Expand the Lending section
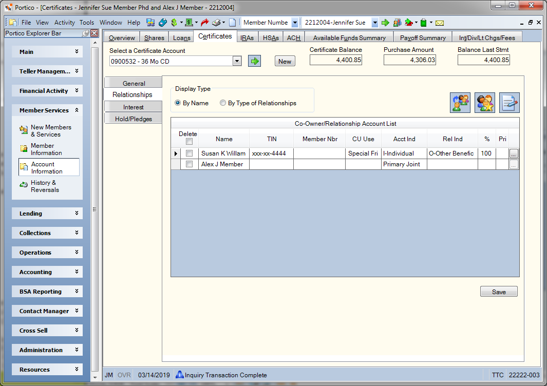This screenshot has width=547, height=386. [x=47, y=214]
